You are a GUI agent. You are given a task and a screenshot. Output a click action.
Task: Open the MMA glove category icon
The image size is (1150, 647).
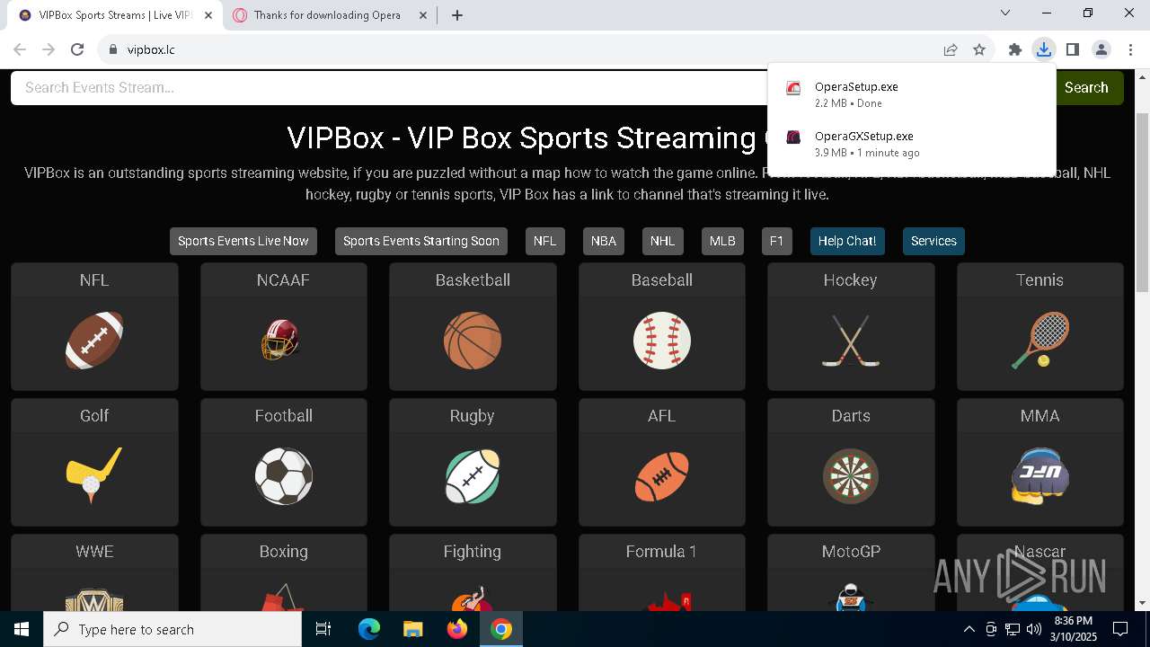point(1039,476)
